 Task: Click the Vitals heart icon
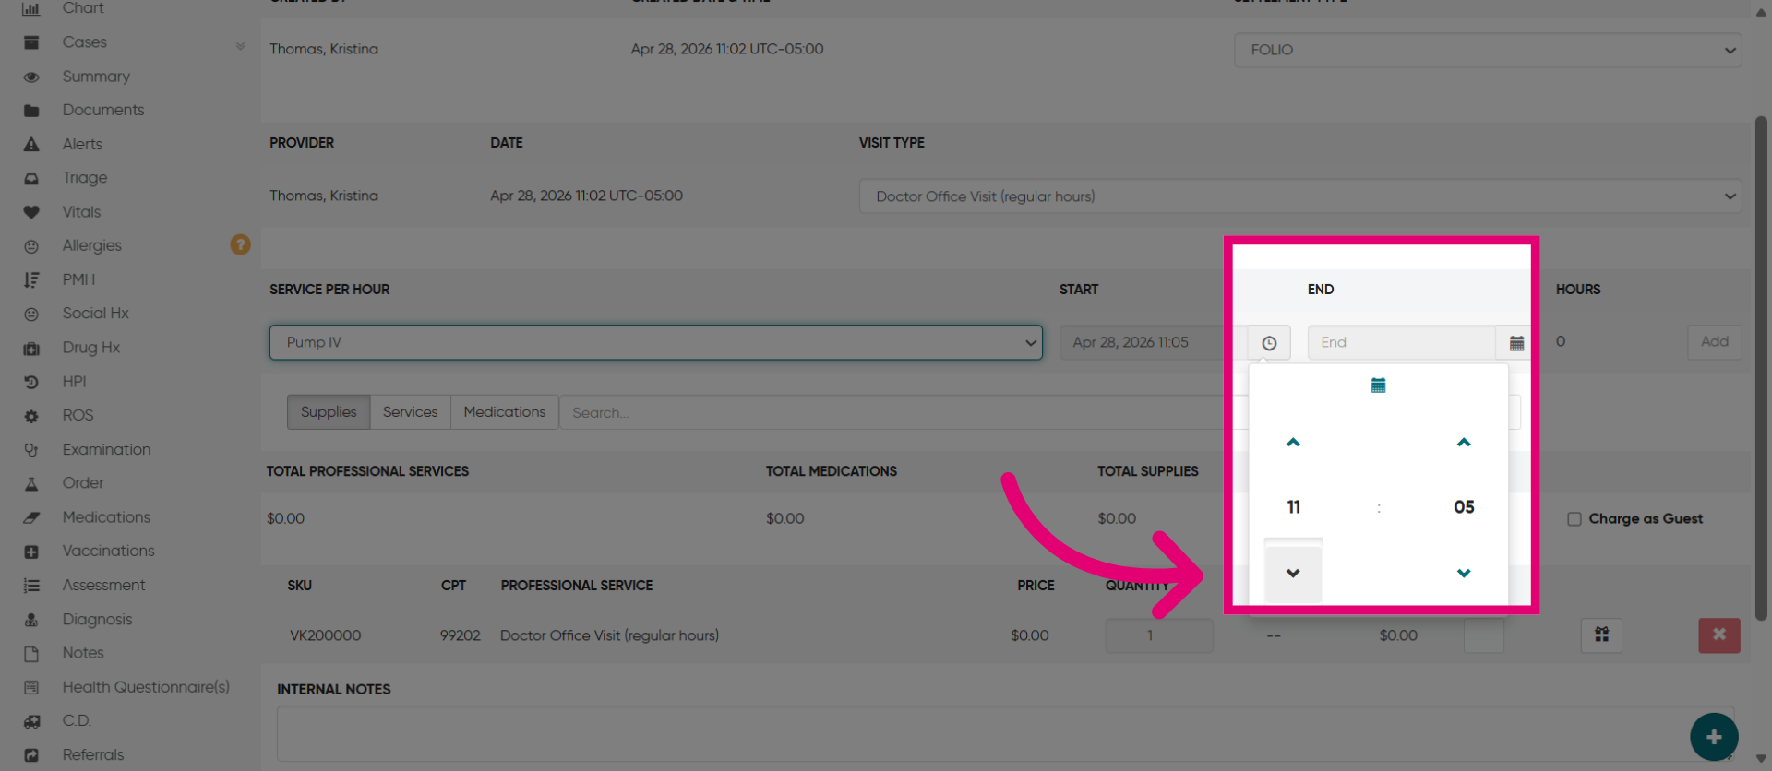pyautogui.click(x=31, y=212)
